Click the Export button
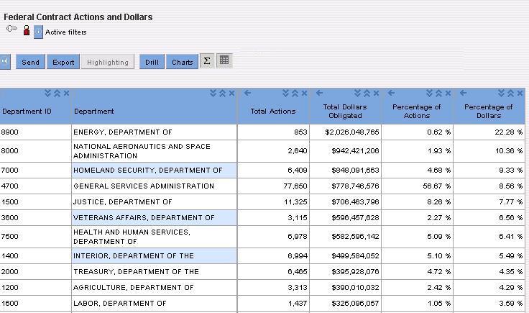 (x=63, y=62)
